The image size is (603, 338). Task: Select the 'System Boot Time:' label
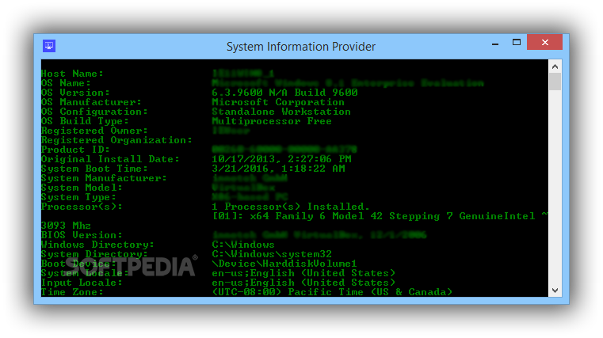tap(94, 169)
